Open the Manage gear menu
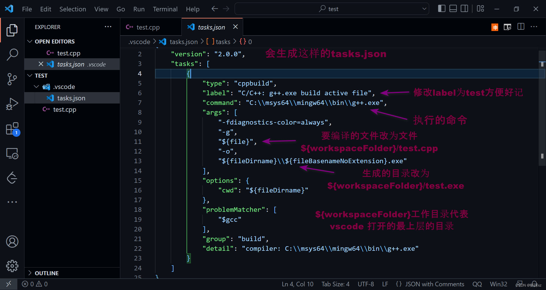The image size is (546, 290). click(12, 266)
